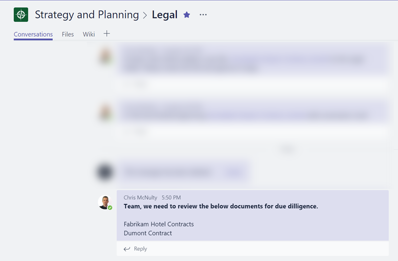Click the Chris McNulty sender name
Screen dimensions: 398x261
(x=140, y=198)
